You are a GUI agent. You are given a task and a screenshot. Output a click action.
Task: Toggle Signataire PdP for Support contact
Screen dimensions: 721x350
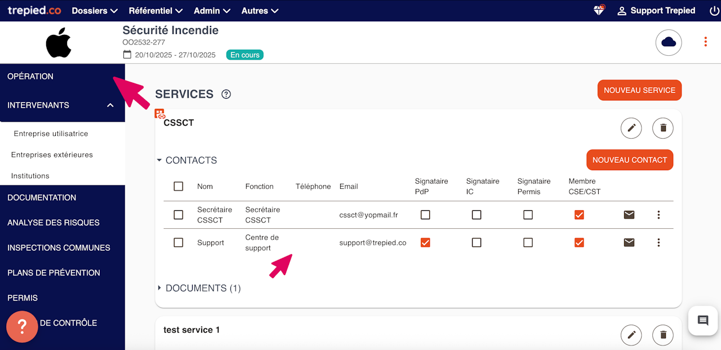(425, 242)
